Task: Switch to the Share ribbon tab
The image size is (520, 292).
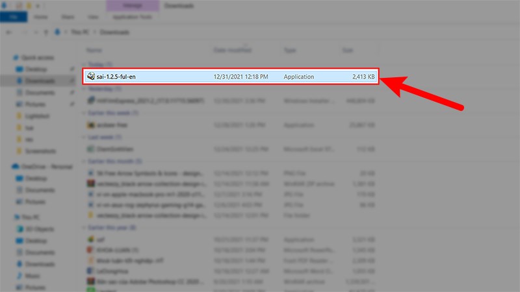Action: (x=68, y=17)
